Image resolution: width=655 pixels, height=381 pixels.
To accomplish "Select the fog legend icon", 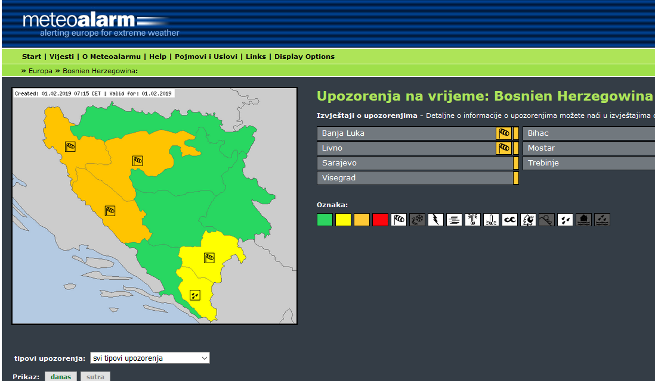I will tap(454, 220).
